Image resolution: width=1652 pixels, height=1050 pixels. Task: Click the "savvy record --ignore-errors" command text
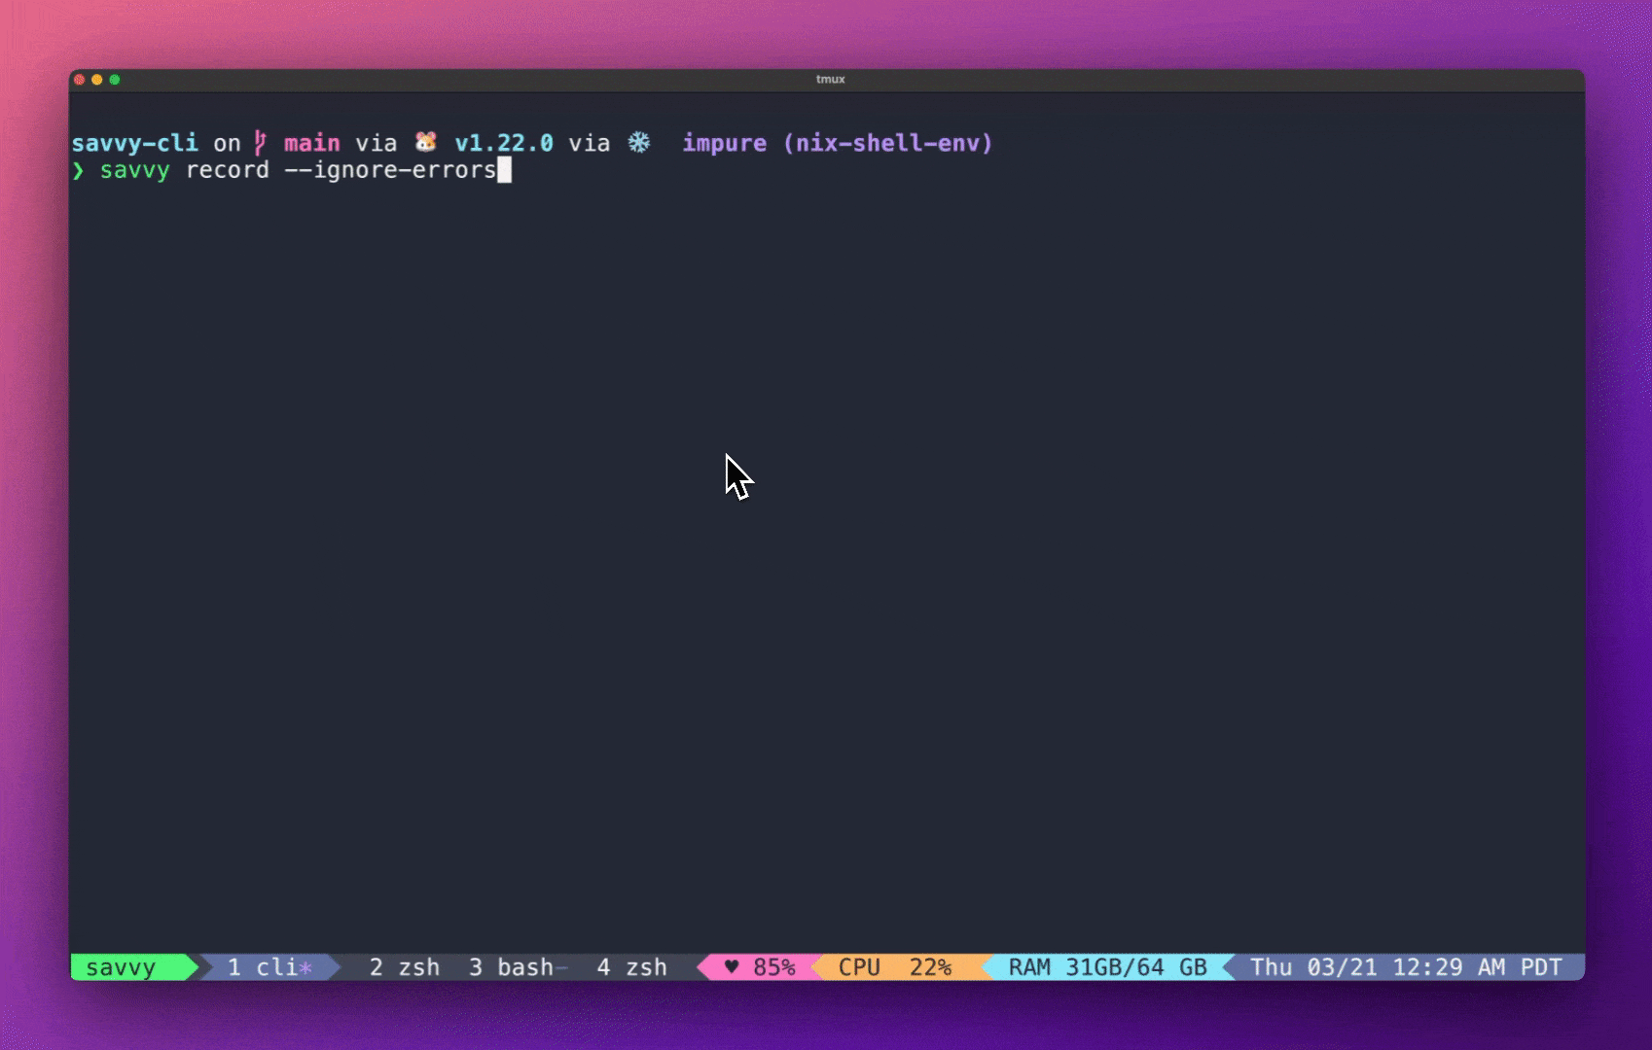point(297,169)
